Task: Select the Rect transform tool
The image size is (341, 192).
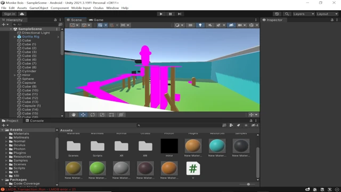Action: point(111,115)
